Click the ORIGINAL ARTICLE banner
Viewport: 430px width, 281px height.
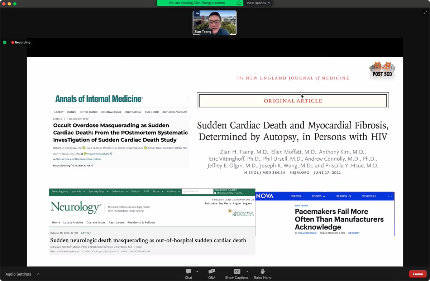293,101
